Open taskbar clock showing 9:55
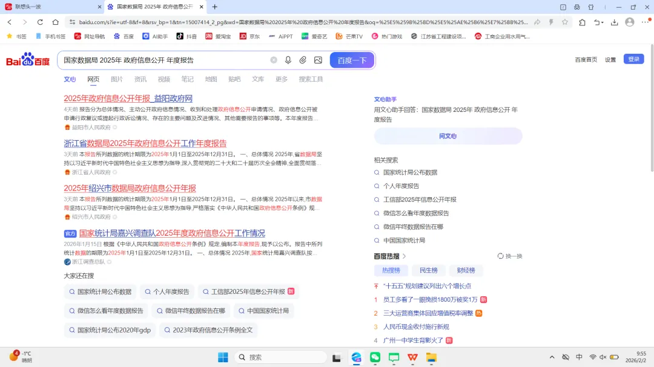The width and height of the screenshot is (654, 367). [x=636, y=357]
